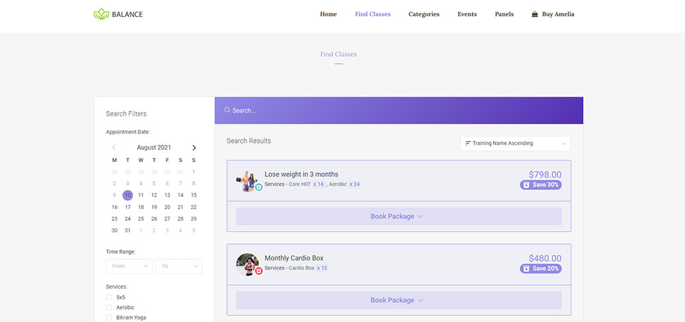Click the Save 20% badge
Viewport: 685px width, 322px height.
(x=541, y=269)
